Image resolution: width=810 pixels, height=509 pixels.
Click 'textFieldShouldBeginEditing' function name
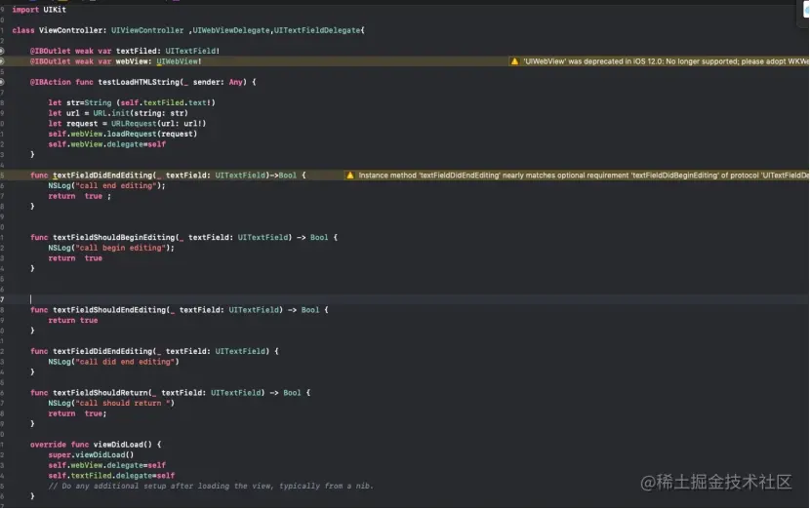113,238
